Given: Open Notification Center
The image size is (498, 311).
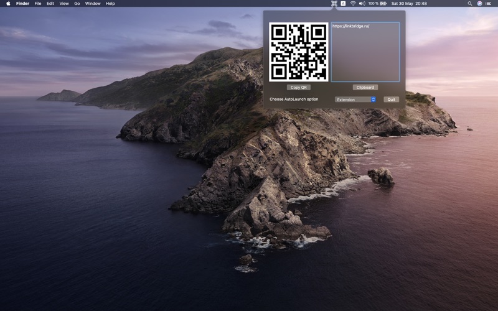Looking at the screenshot, I should click(x=489, y=4).
